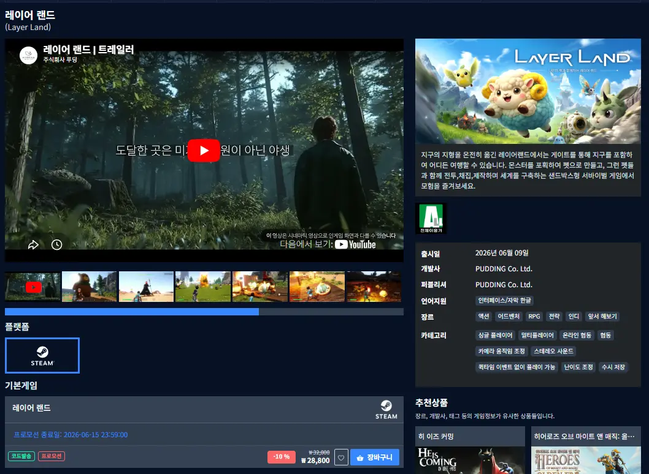The image size is (649, 474).
Task: Select the 액션 genre tag
Action: [x=483, y=317]
